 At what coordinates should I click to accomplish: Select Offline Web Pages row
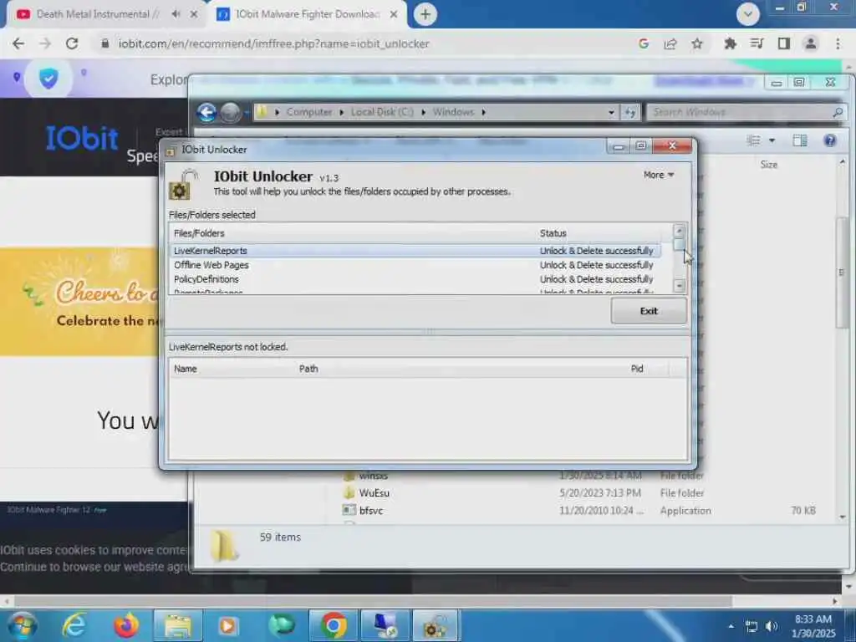(x=415, y=265)
